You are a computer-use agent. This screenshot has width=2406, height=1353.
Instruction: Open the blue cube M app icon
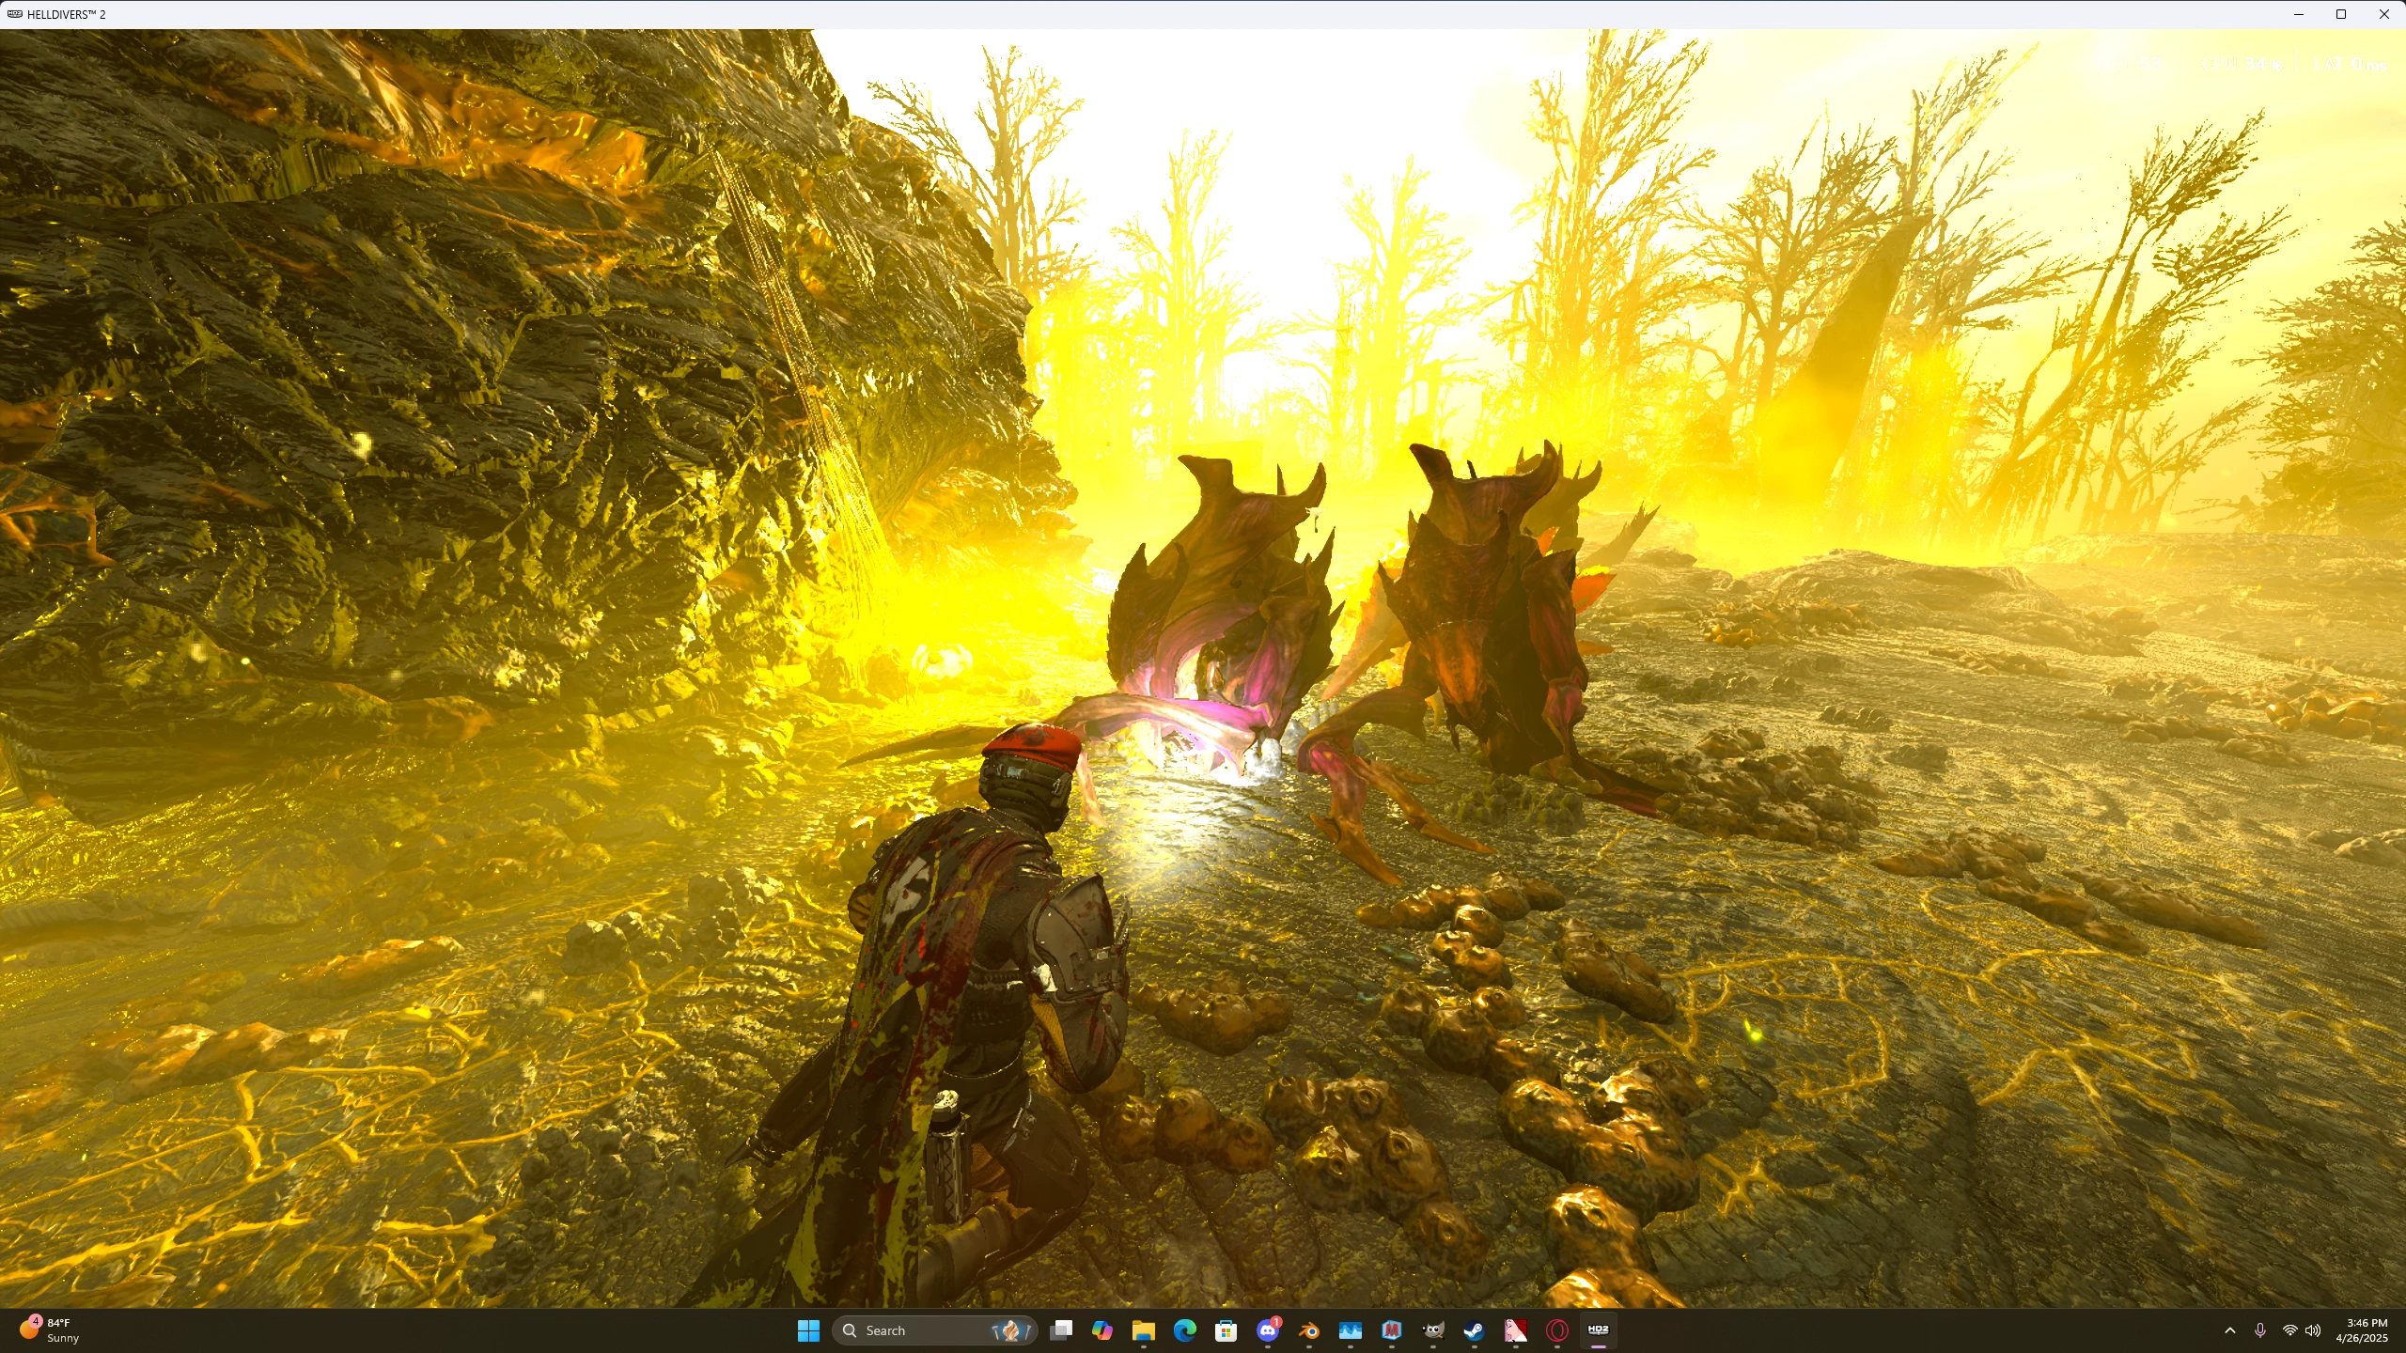(x=1392, y=1330)
